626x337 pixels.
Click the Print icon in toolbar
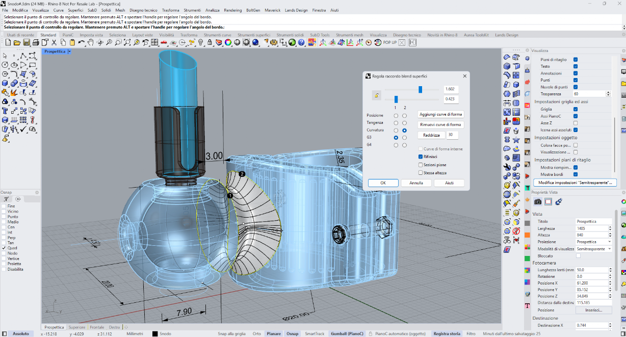click(x=36, y=43)
